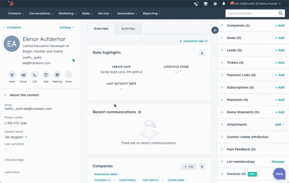Open the Actions dropdown
This screenshot has width=289, height=183.
pos(67,27)
